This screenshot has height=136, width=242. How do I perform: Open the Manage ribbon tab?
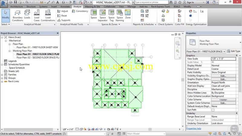point(132,7)
